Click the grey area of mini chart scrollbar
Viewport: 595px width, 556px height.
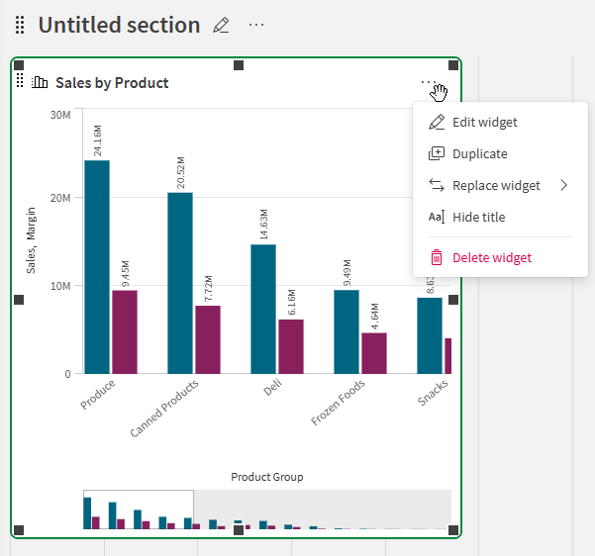coord(323,510)
